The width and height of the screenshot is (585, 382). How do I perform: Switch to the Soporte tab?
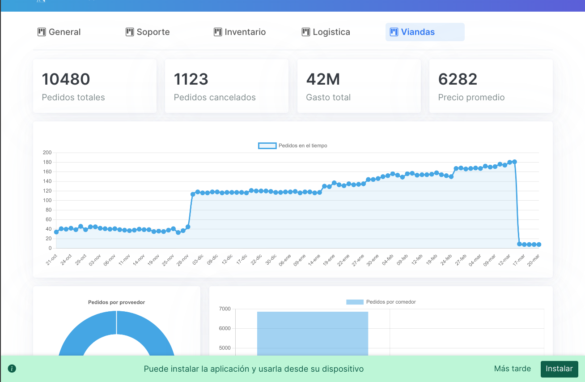(x=153, y=32)
